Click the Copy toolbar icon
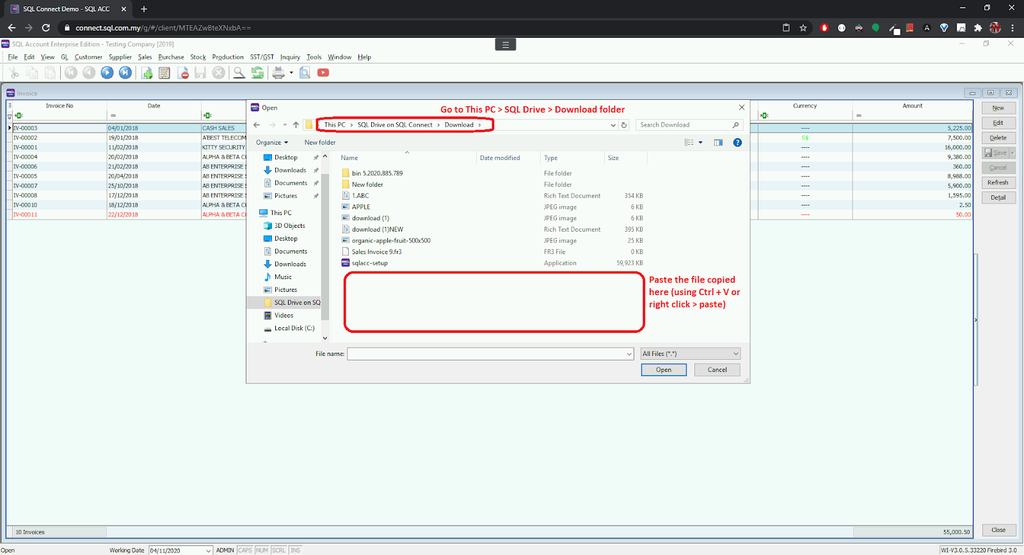 [x=32, y=73]
